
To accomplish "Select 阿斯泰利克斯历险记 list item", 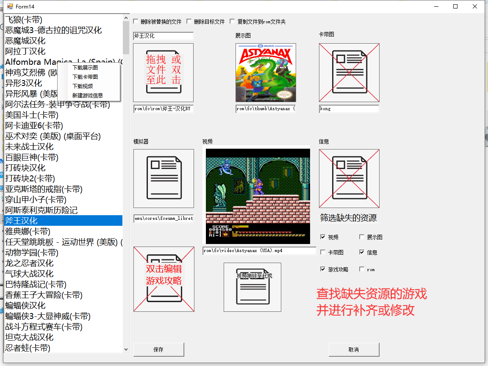I will (63, 210).
